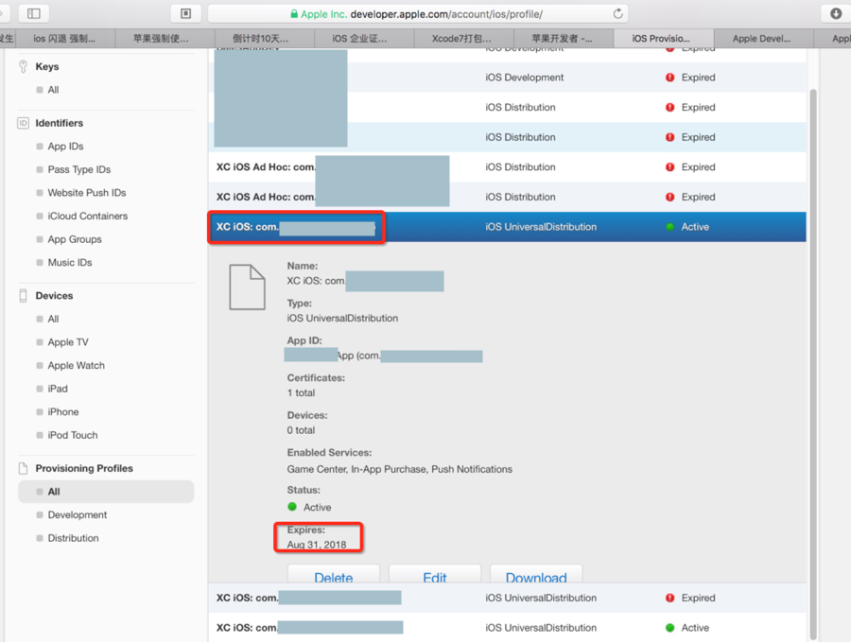Select the first XC iOS Ad Hoc row

pos(507,167)
